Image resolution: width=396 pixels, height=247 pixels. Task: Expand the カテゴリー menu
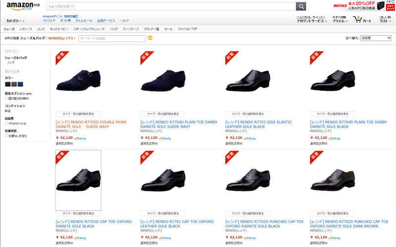(15, 21)
